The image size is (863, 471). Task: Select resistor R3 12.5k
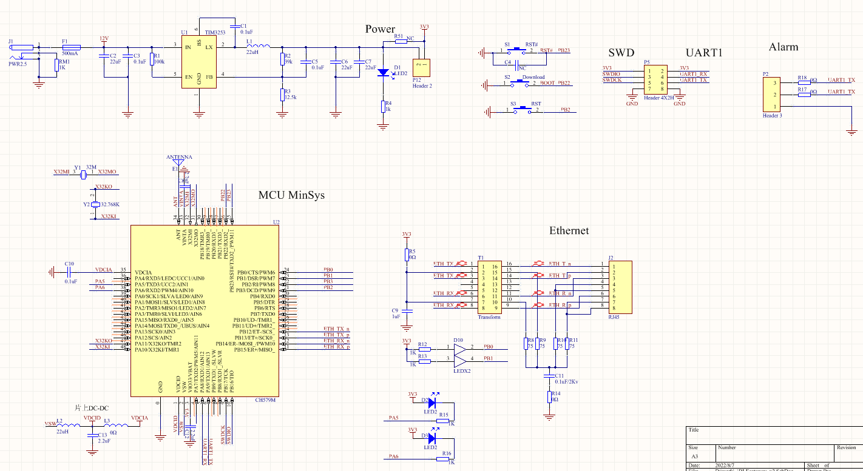coord(281,95)
